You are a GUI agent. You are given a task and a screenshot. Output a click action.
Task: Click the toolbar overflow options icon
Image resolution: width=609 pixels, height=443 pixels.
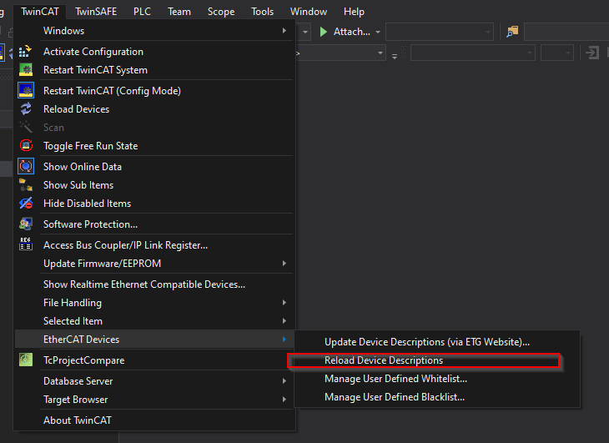(x=395, y=56)
